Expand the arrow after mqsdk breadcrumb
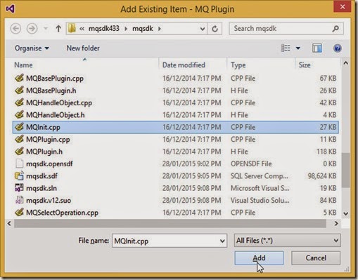 click(x=160, y=29)
